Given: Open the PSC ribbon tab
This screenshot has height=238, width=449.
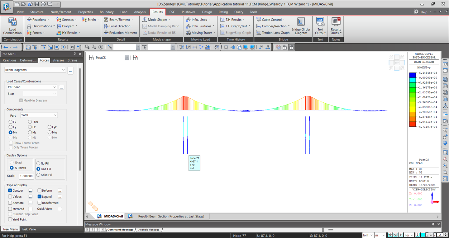Looking at the screenshot, I should 172,12.
